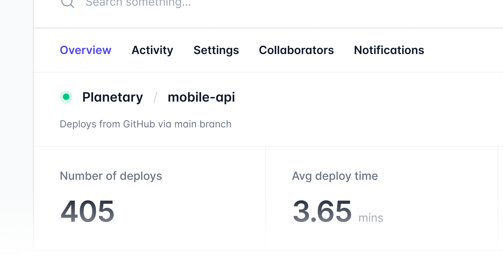Open the Planetary project link
The image size is (503, 258).
[x=113, y=97]
